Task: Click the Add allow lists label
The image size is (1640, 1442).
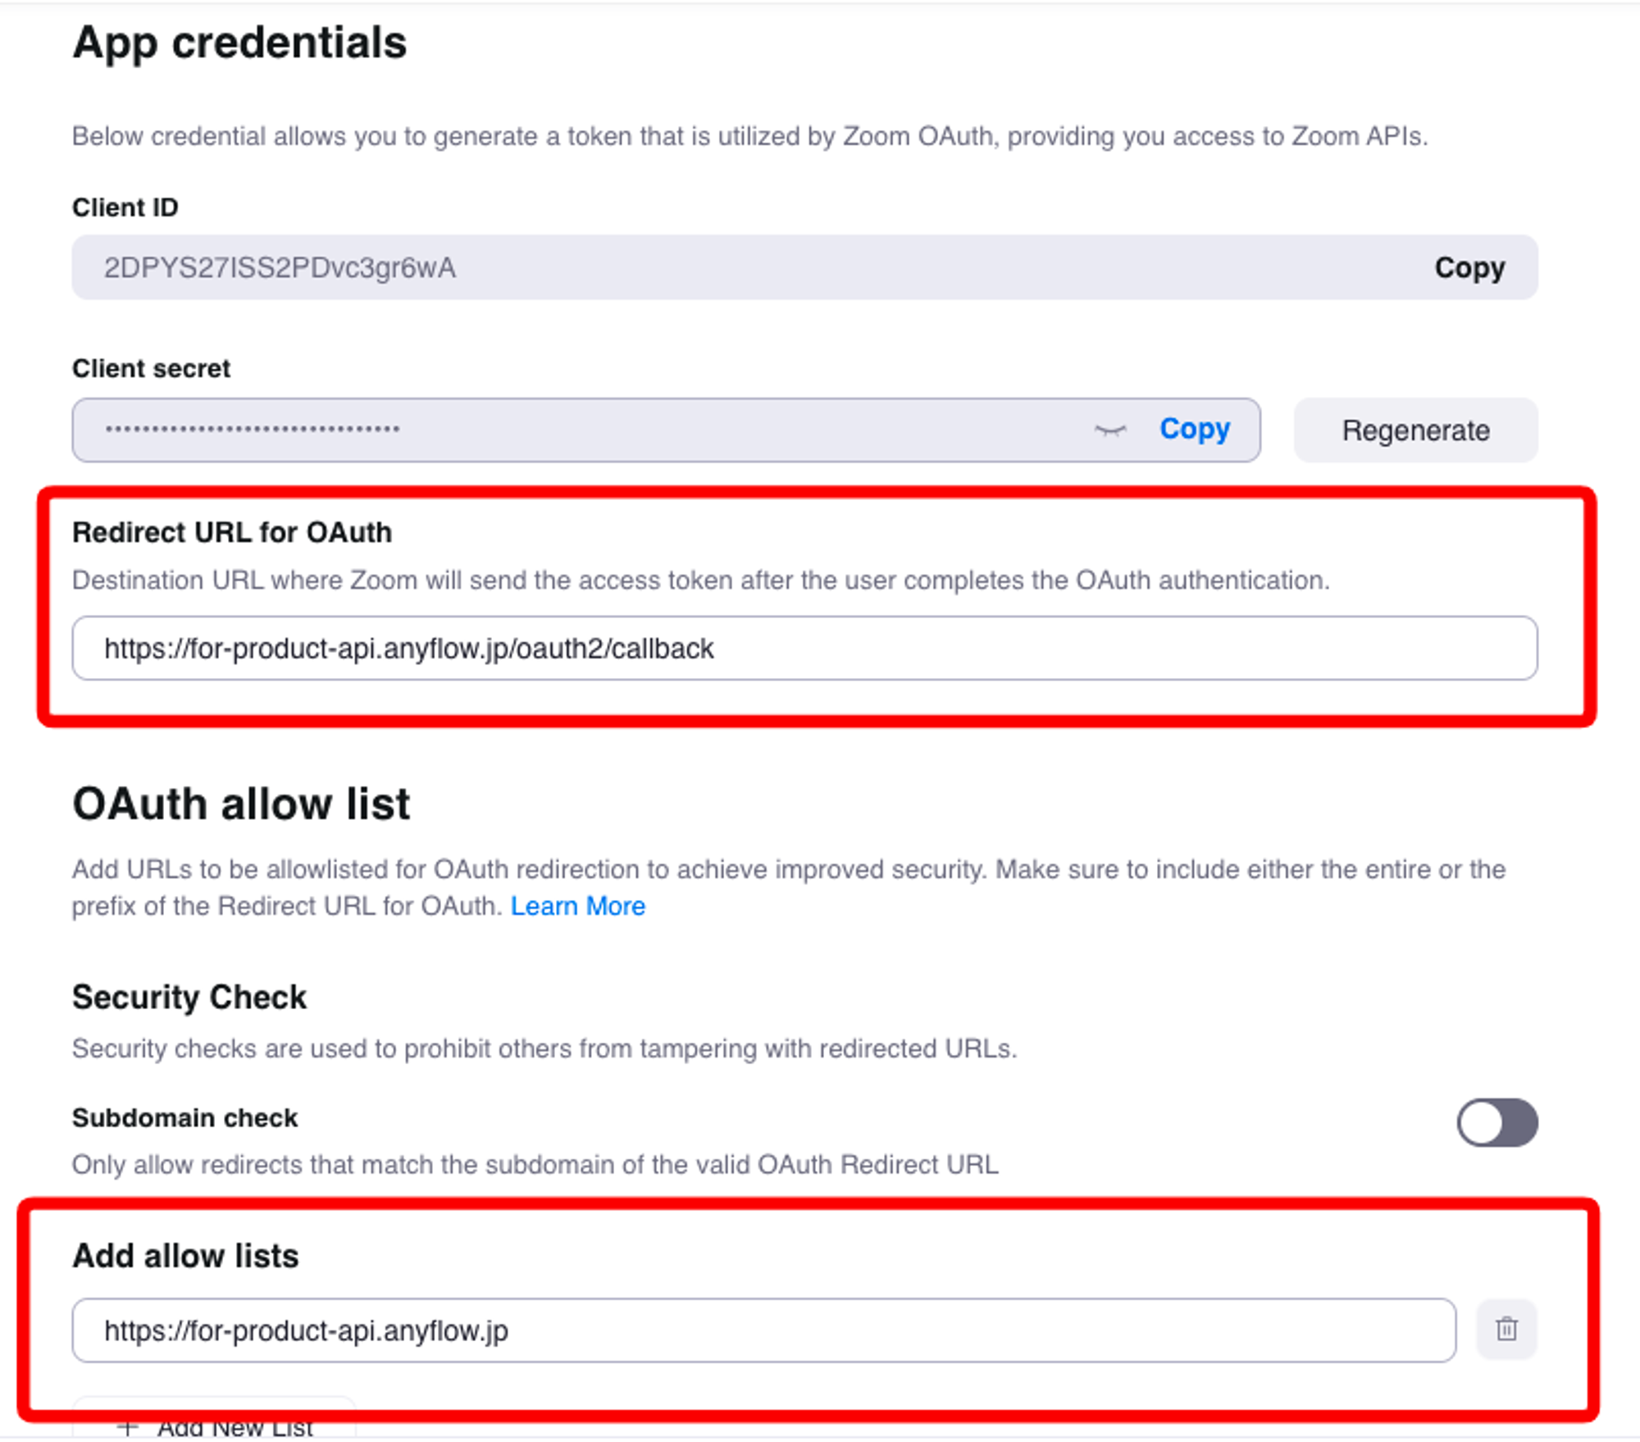Action: 185,1256
